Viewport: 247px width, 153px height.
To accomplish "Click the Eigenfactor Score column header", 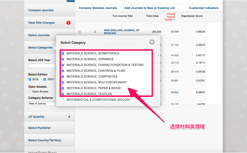I will [x=192, y=16].
